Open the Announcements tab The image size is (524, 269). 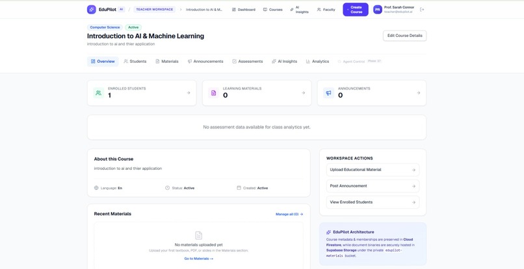pos(205,62)
